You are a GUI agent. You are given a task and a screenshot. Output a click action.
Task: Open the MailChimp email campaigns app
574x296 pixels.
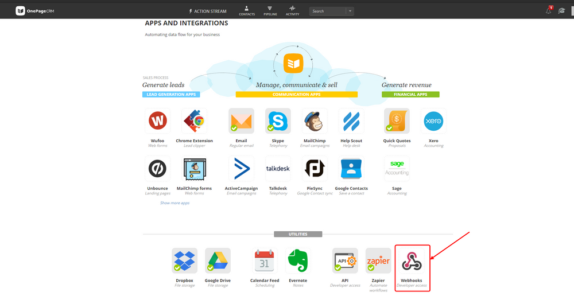coord(315,120)
